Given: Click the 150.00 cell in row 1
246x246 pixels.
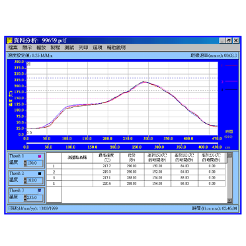Looking at the screenshot, I should pyautogui.click(x=157, y=166).
